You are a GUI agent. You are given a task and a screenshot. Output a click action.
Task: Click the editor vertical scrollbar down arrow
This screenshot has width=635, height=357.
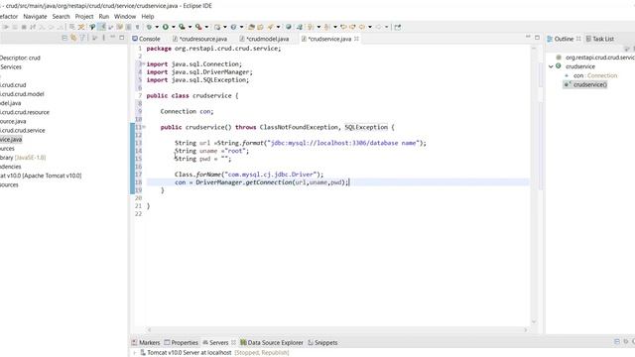pyautogui.click(x=534, y=321)
